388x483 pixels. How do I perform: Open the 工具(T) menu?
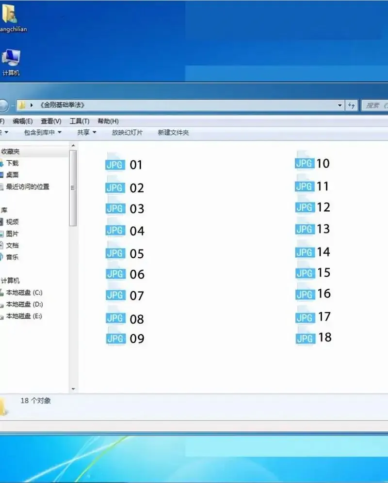tap(80, 121)
